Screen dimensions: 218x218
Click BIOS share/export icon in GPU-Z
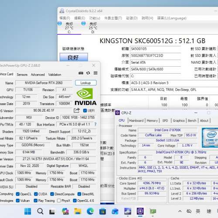tap(77, 110)
